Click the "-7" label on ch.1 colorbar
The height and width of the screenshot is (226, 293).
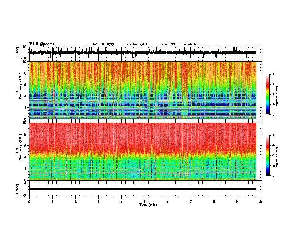tap(273, 114)
